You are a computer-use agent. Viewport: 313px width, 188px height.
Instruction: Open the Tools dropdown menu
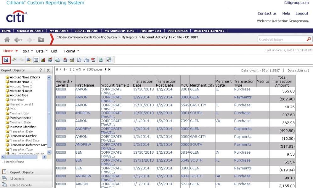click(27, 51)
